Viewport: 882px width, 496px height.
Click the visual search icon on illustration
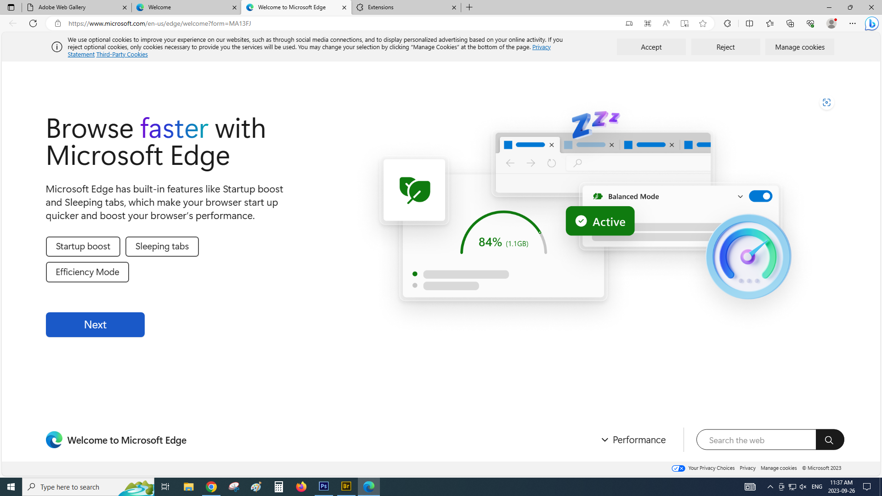pyautogui.click(x=826, y=102)
